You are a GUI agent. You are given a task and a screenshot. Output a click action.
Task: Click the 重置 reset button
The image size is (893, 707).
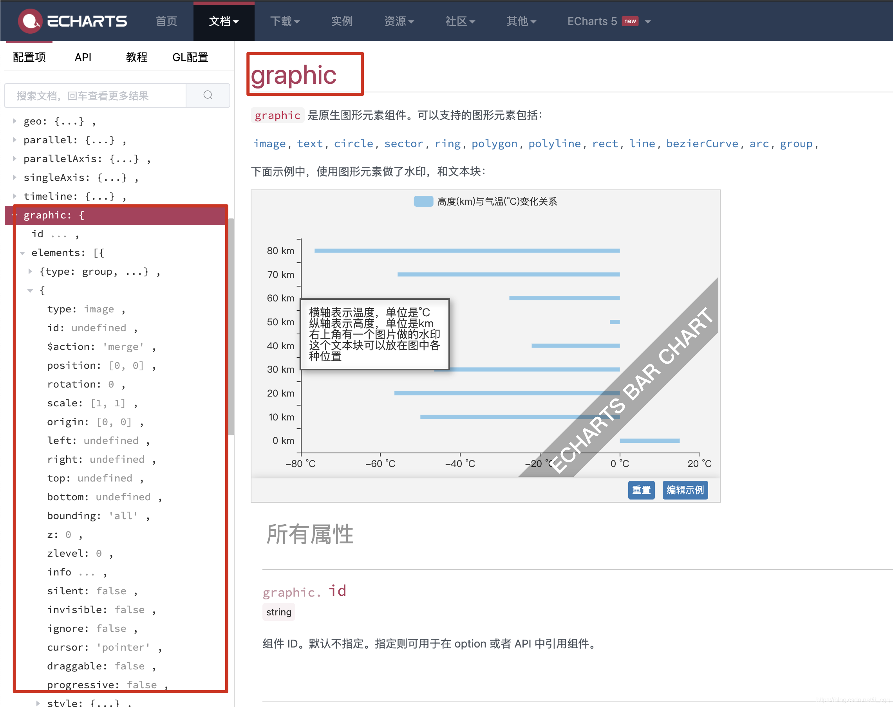(641, 490)
